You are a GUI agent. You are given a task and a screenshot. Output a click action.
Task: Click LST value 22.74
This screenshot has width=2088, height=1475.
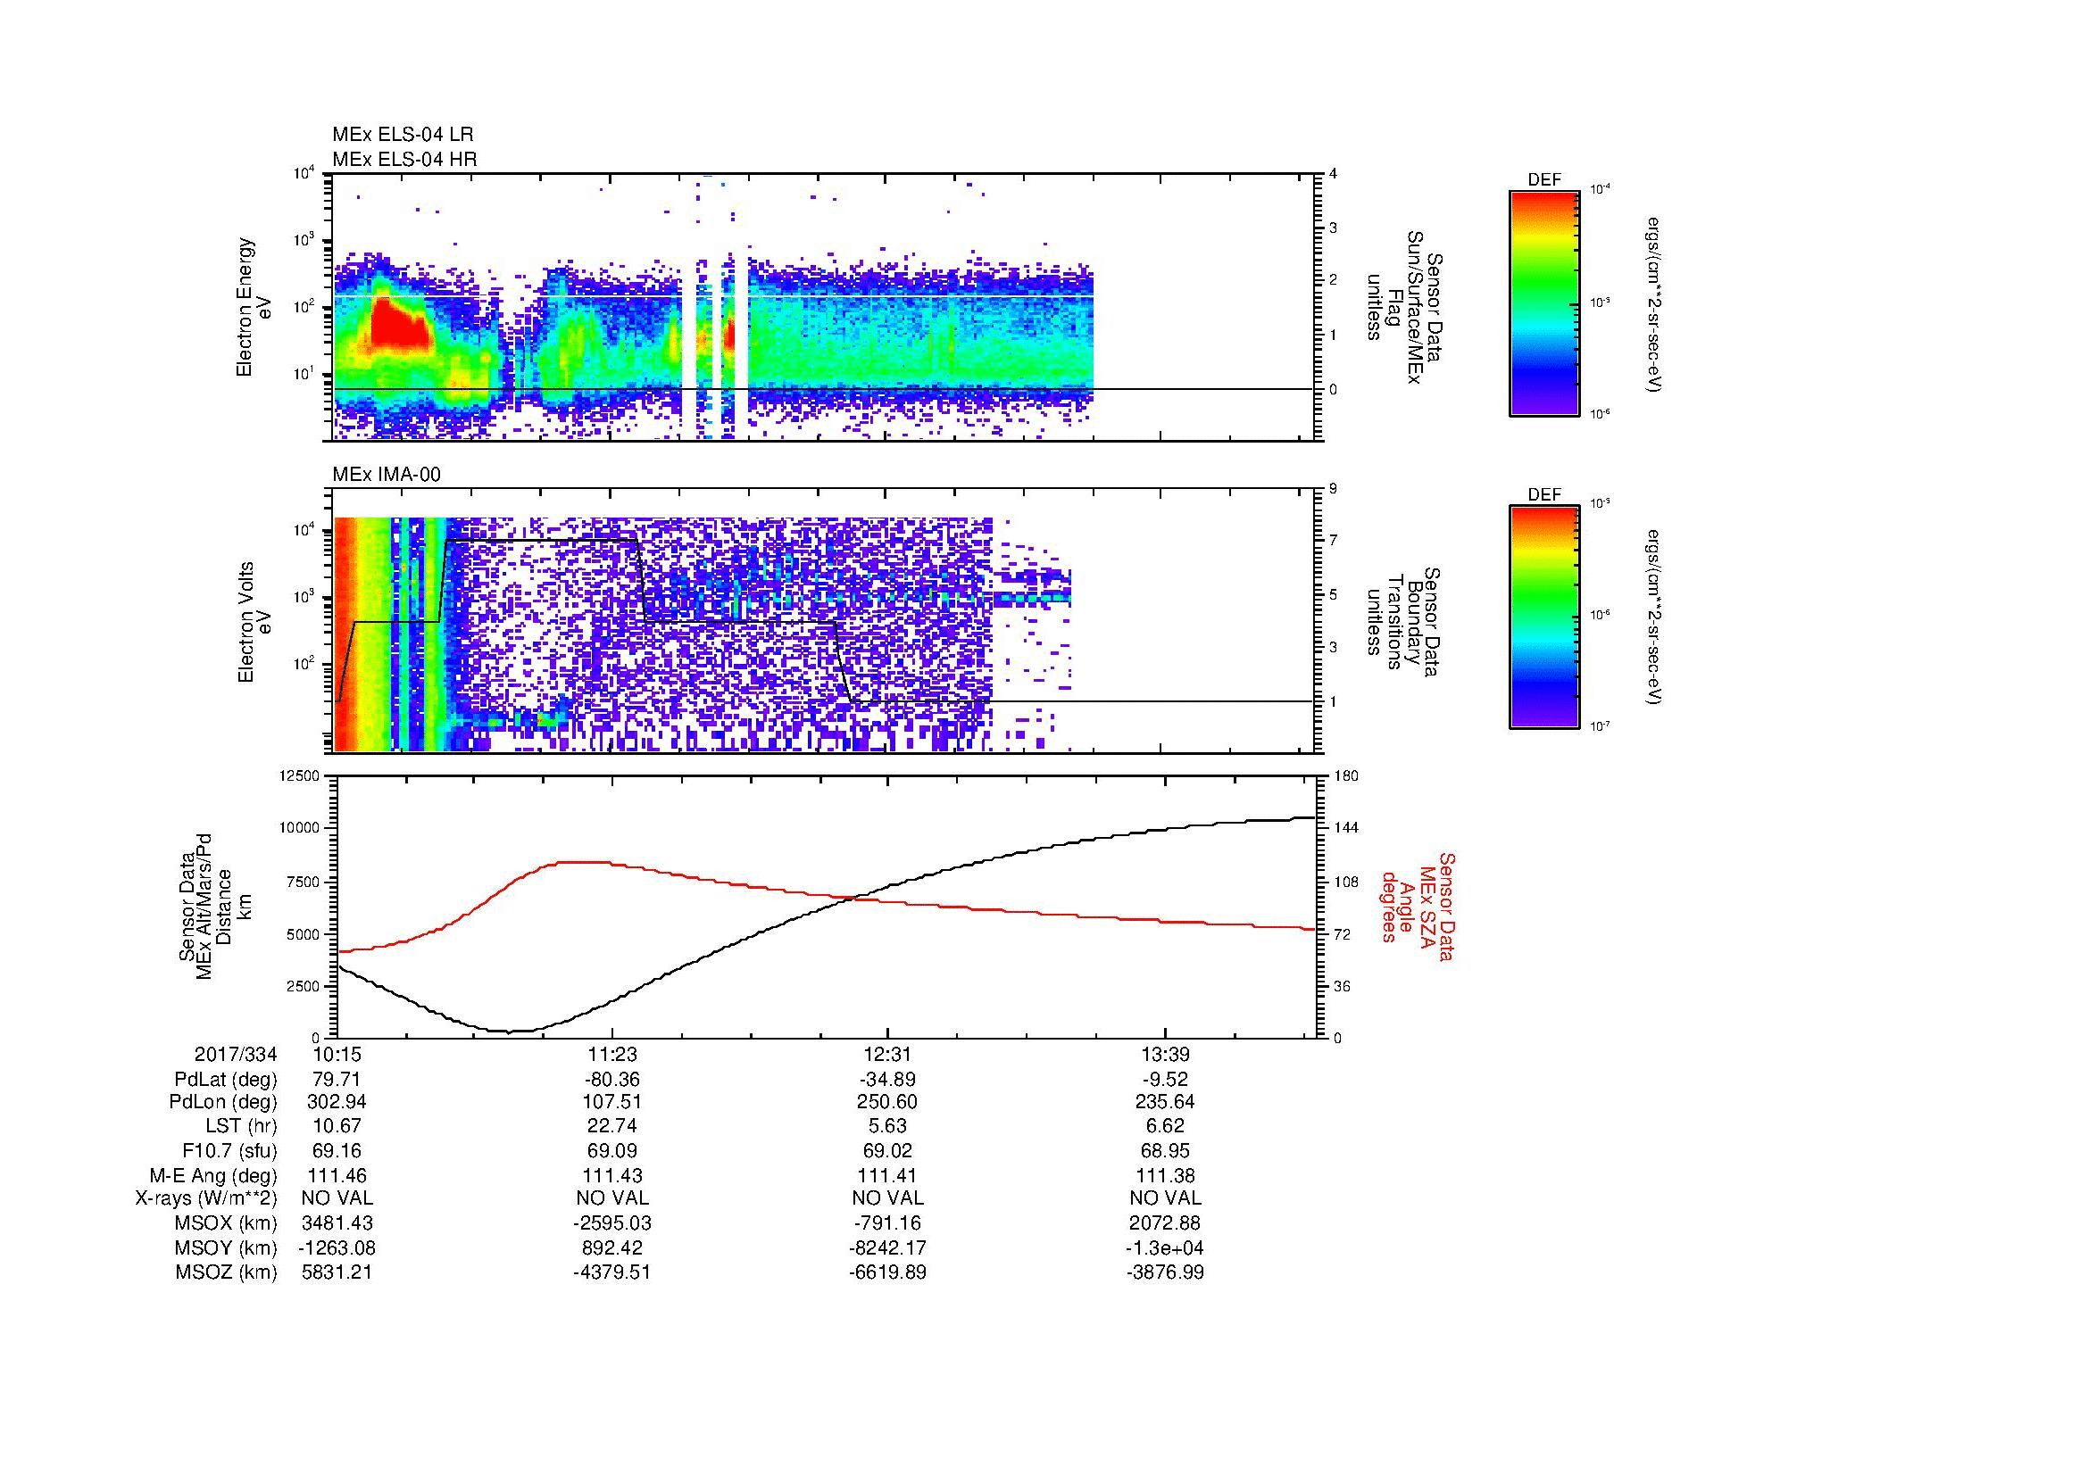[613, 1126]
